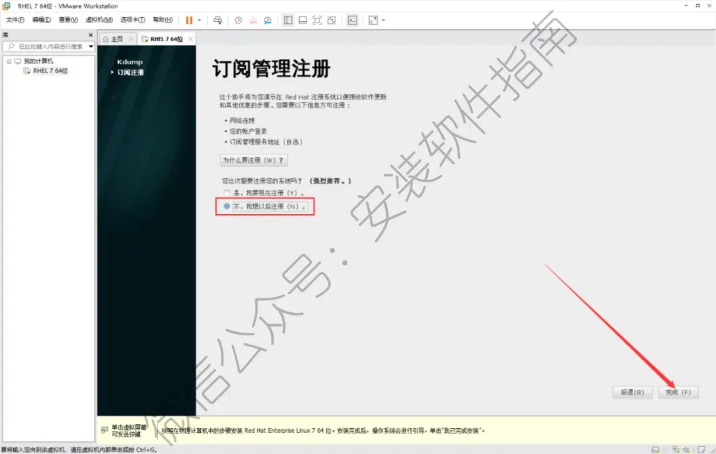Open the 帮助(H) menu
Screen dimensions: 716x454
tap(162, 20)
